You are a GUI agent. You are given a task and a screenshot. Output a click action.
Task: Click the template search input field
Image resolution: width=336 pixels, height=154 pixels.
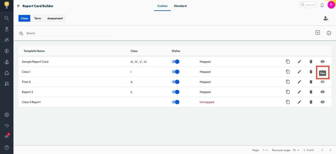(69, 33)
